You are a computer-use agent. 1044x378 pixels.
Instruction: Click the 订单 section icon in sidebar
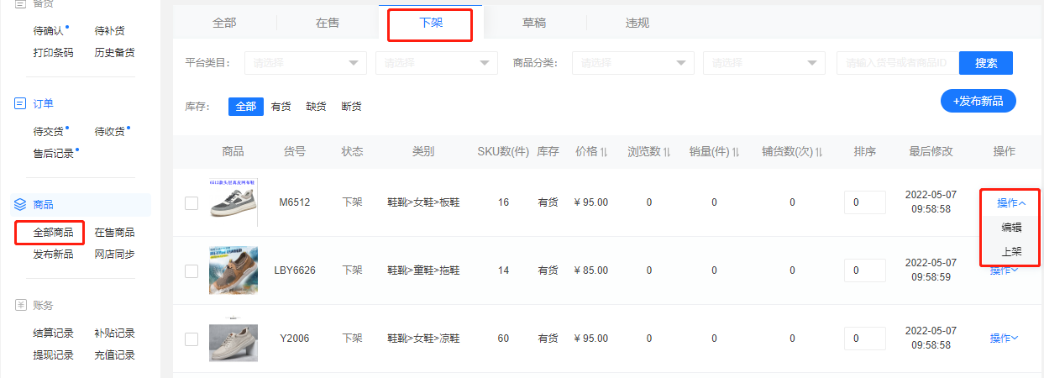(x=20, y=103)
